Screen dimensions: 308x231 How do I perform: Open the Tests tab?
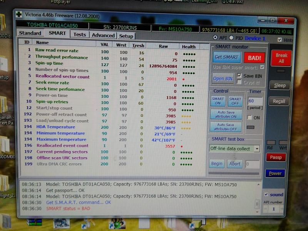point(80,35)
